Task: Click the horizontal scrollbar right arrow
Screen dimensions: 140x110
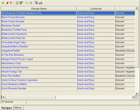Action: tap(133, 97)
